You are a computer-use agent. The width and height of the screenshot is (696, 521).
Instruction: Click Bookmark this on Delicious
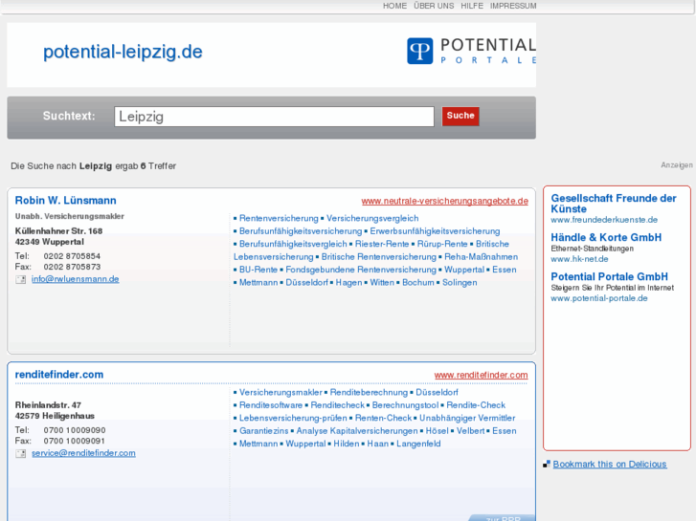point(609,465)
